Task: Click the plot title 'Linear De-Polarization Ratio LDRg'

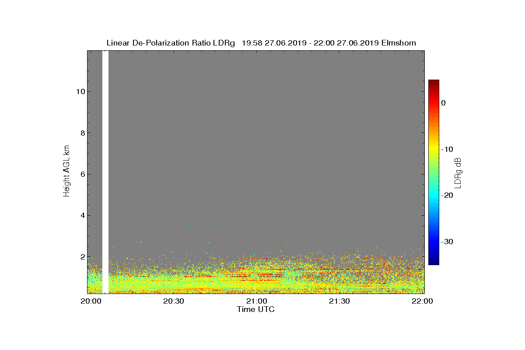Action: [171, 43]
